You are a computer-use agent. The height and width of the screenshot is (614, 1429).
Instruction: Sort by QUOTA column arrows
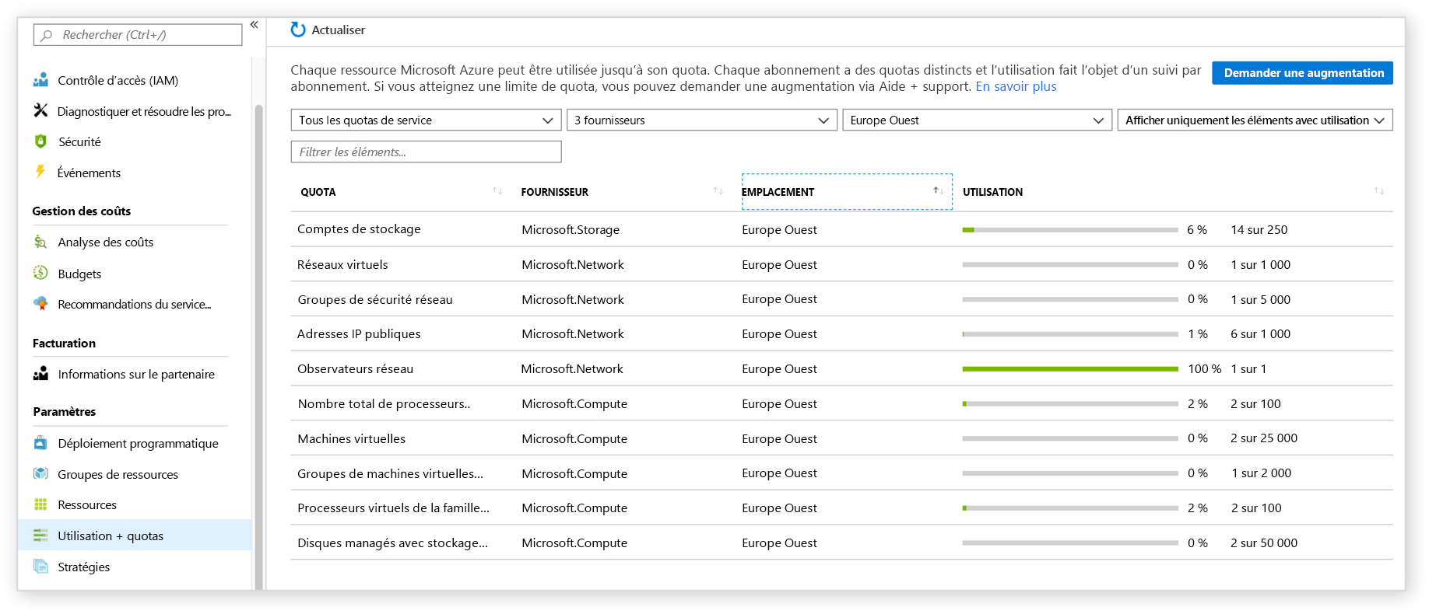(x=497, y=191)
